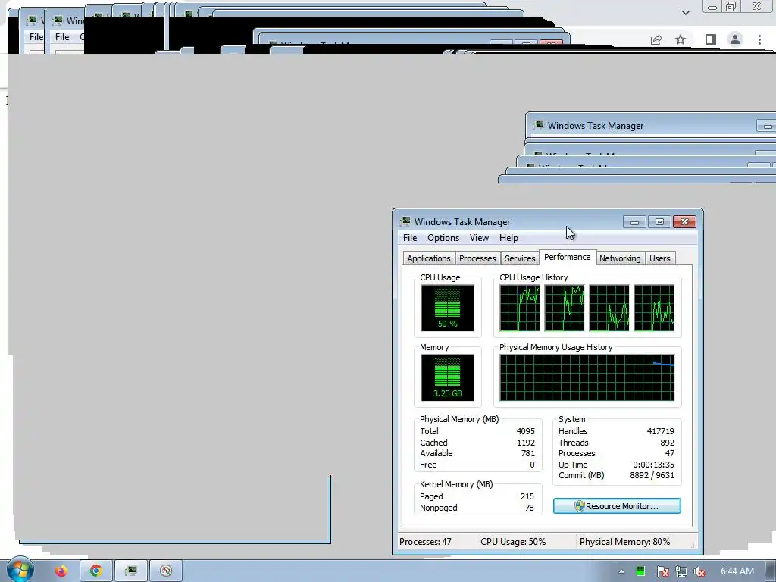Viewport: 776px width, 582px height.
Task: Open Chrome from the taskbar
Action: pyautogui.click(x=96, y=571)
